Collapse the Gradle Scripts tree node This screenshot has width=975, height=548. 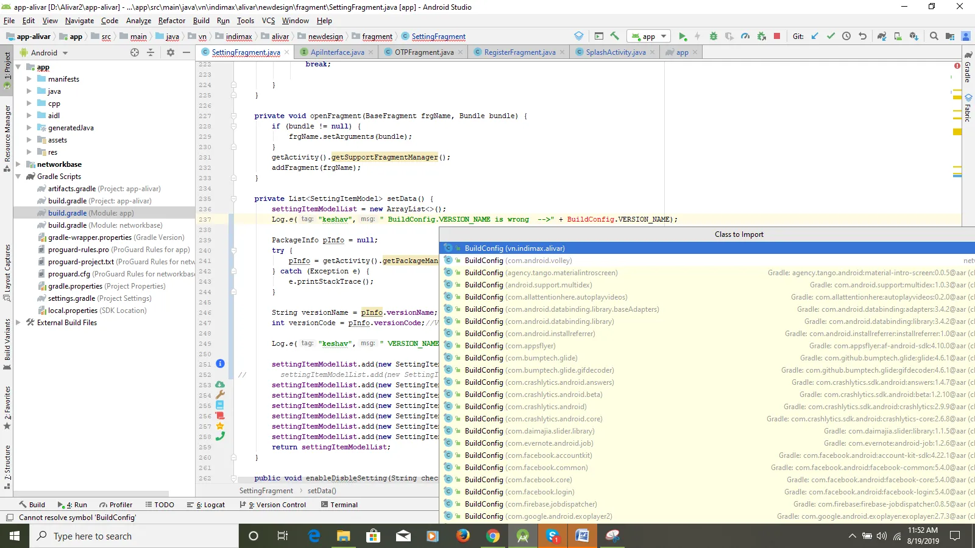(x=18, y=177)
